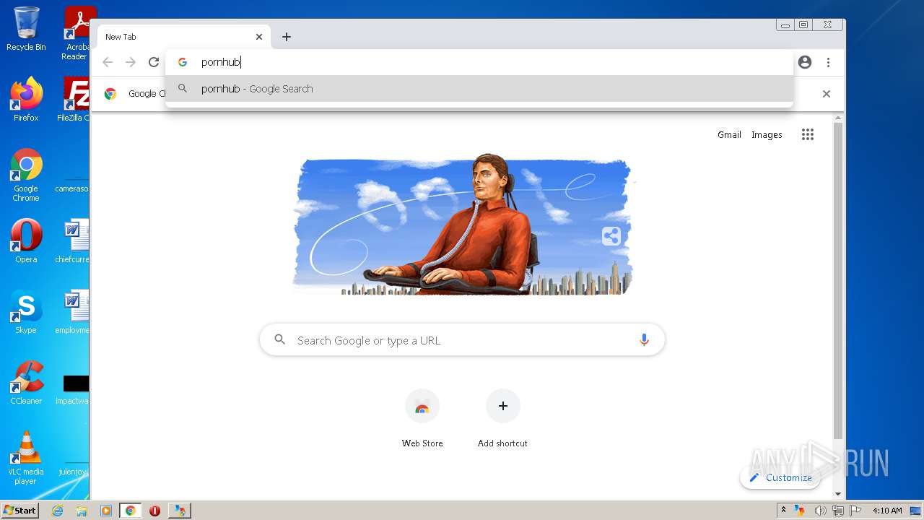Open the Google Chrome desktop shortcut
Screen dimensions: 924x520
tap(26, 175)
